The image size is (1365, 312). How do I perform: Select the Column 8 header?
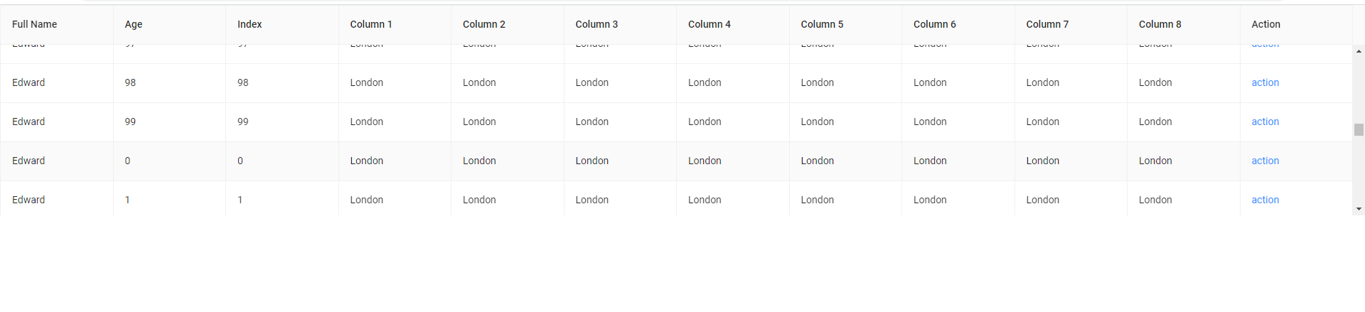1160,24
